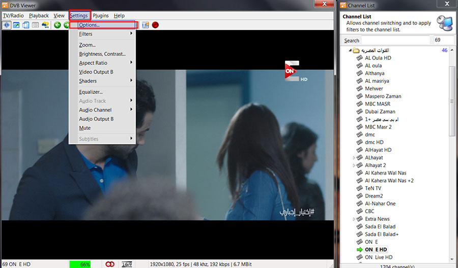Image resolution: width=458 pixels, height=268 pixels.
Task: Select AlHayat HD channel
Action: [x=378, y=150]
